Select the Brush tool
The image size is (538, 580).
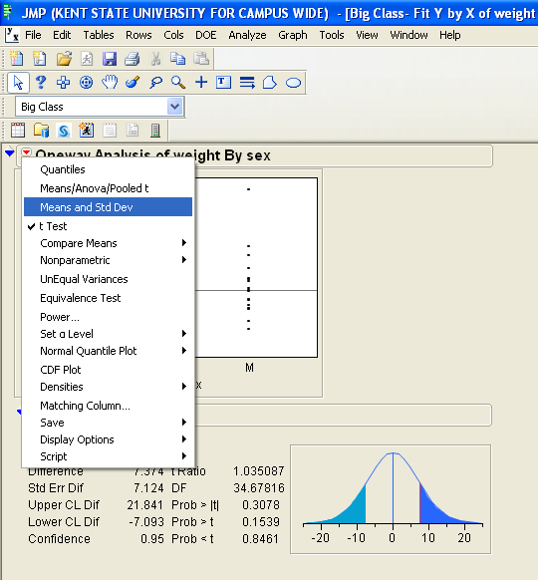click(133, 82)
